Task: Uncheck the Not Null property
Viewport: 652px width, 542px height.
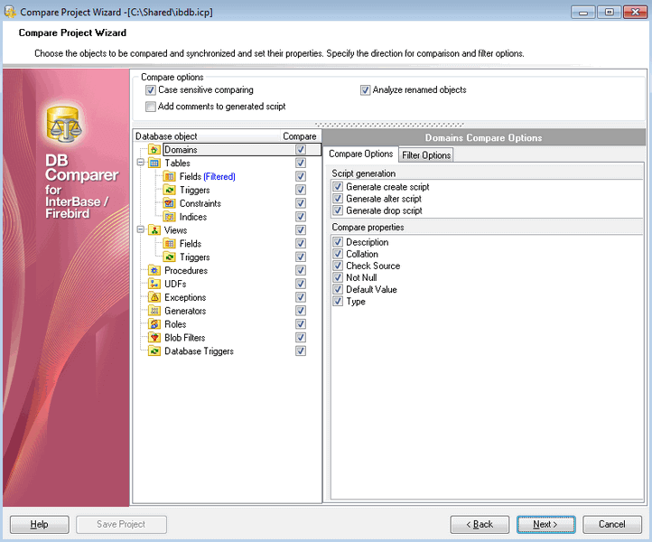Action: 338,277
